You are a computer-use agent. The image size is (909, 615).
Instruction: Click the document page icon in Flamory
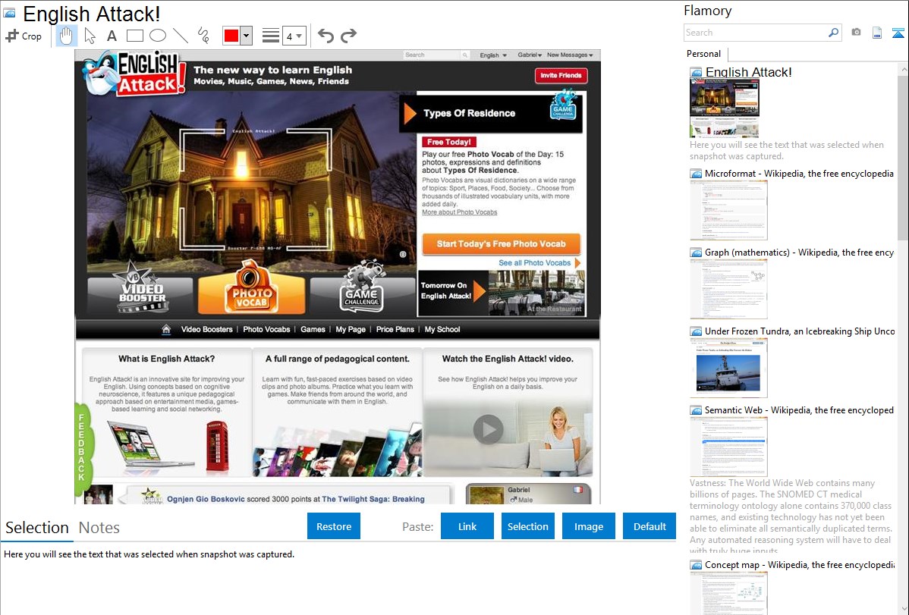coord(877,33)
